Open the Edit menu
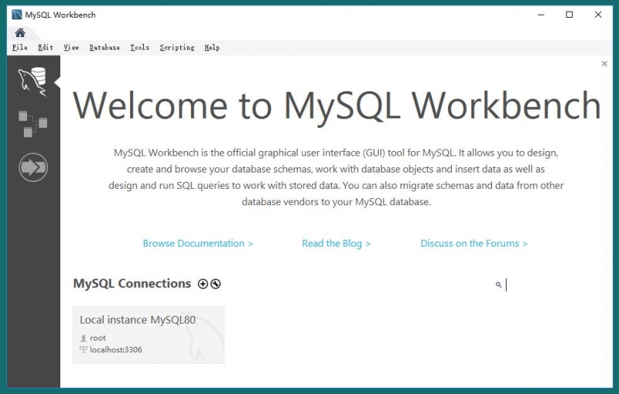The width and height of the screenshot is (619, 394). [46, 47]
